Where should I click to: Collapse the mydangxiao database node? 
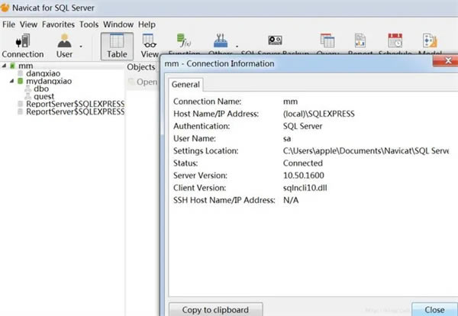11,81
